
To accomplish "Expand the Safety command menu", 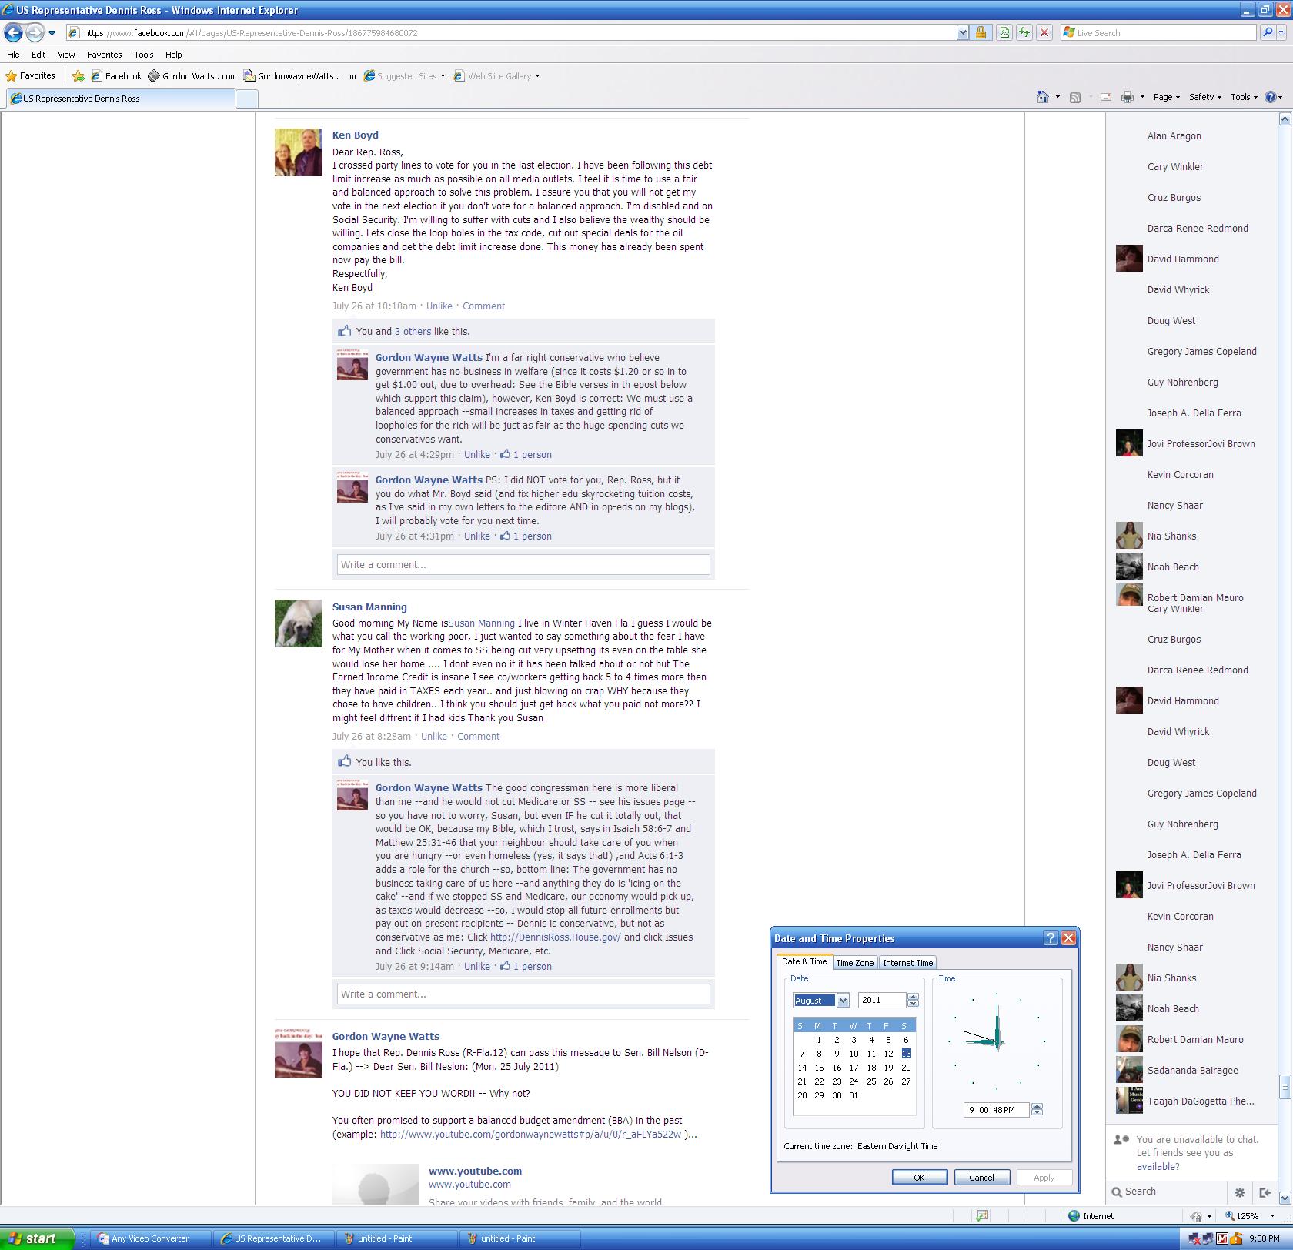I will tap(1204, 97).
